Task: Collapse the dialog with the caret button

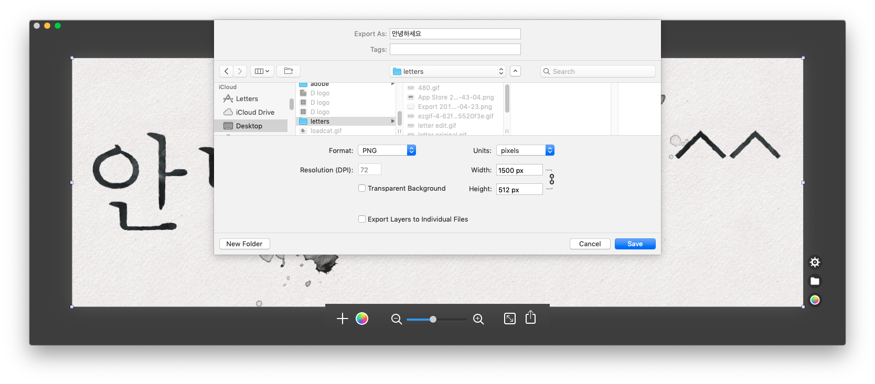Action: pyautogui.click(x=516, y=71)
